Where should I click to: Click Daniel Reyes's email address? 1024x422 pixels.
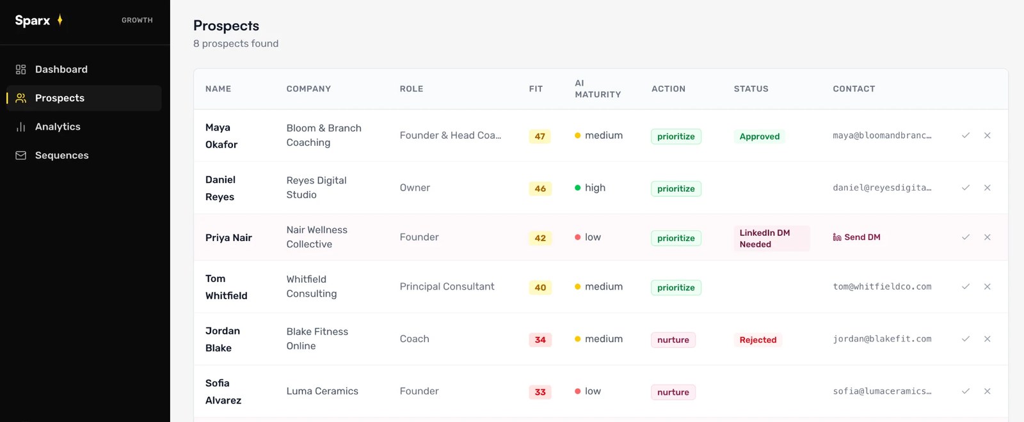(x=882, y=188)
